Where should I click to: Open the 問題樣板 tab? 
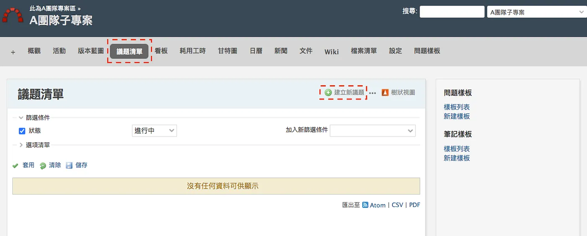[427, 51]
